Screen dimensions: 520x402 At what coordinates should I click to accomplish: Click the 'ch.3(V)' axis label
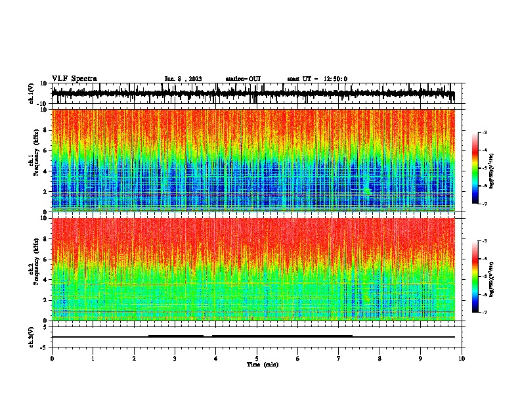click(32, 337)
